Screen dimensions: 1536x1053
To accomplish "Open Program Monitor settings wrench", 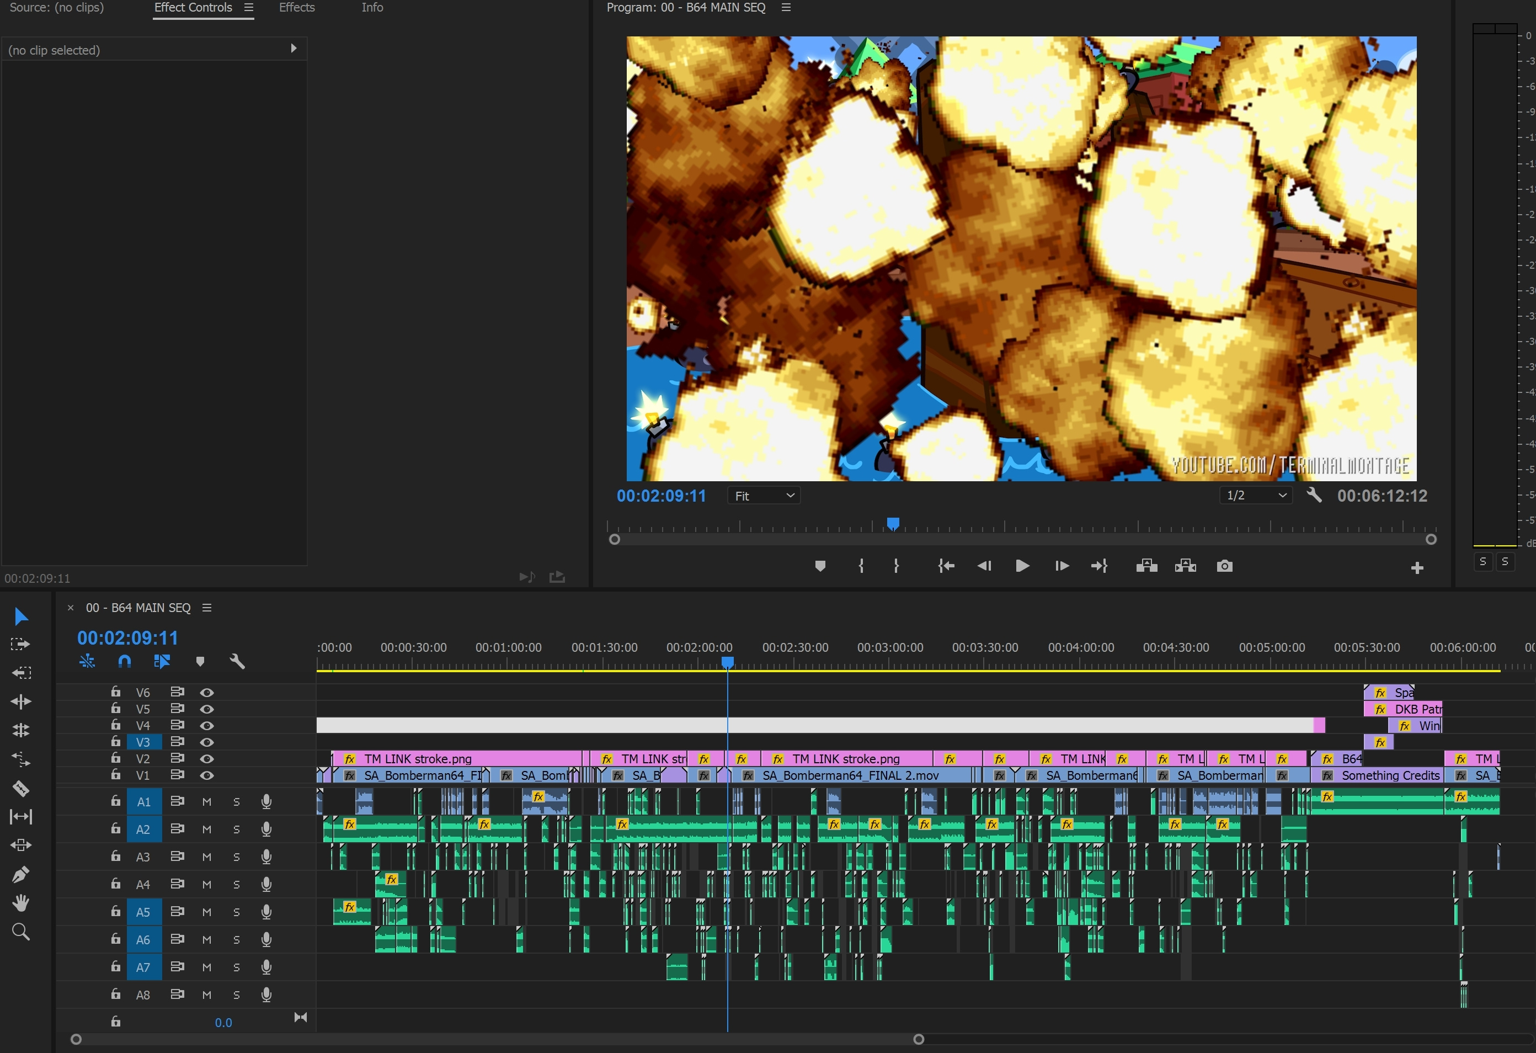I will (1314, 495).
